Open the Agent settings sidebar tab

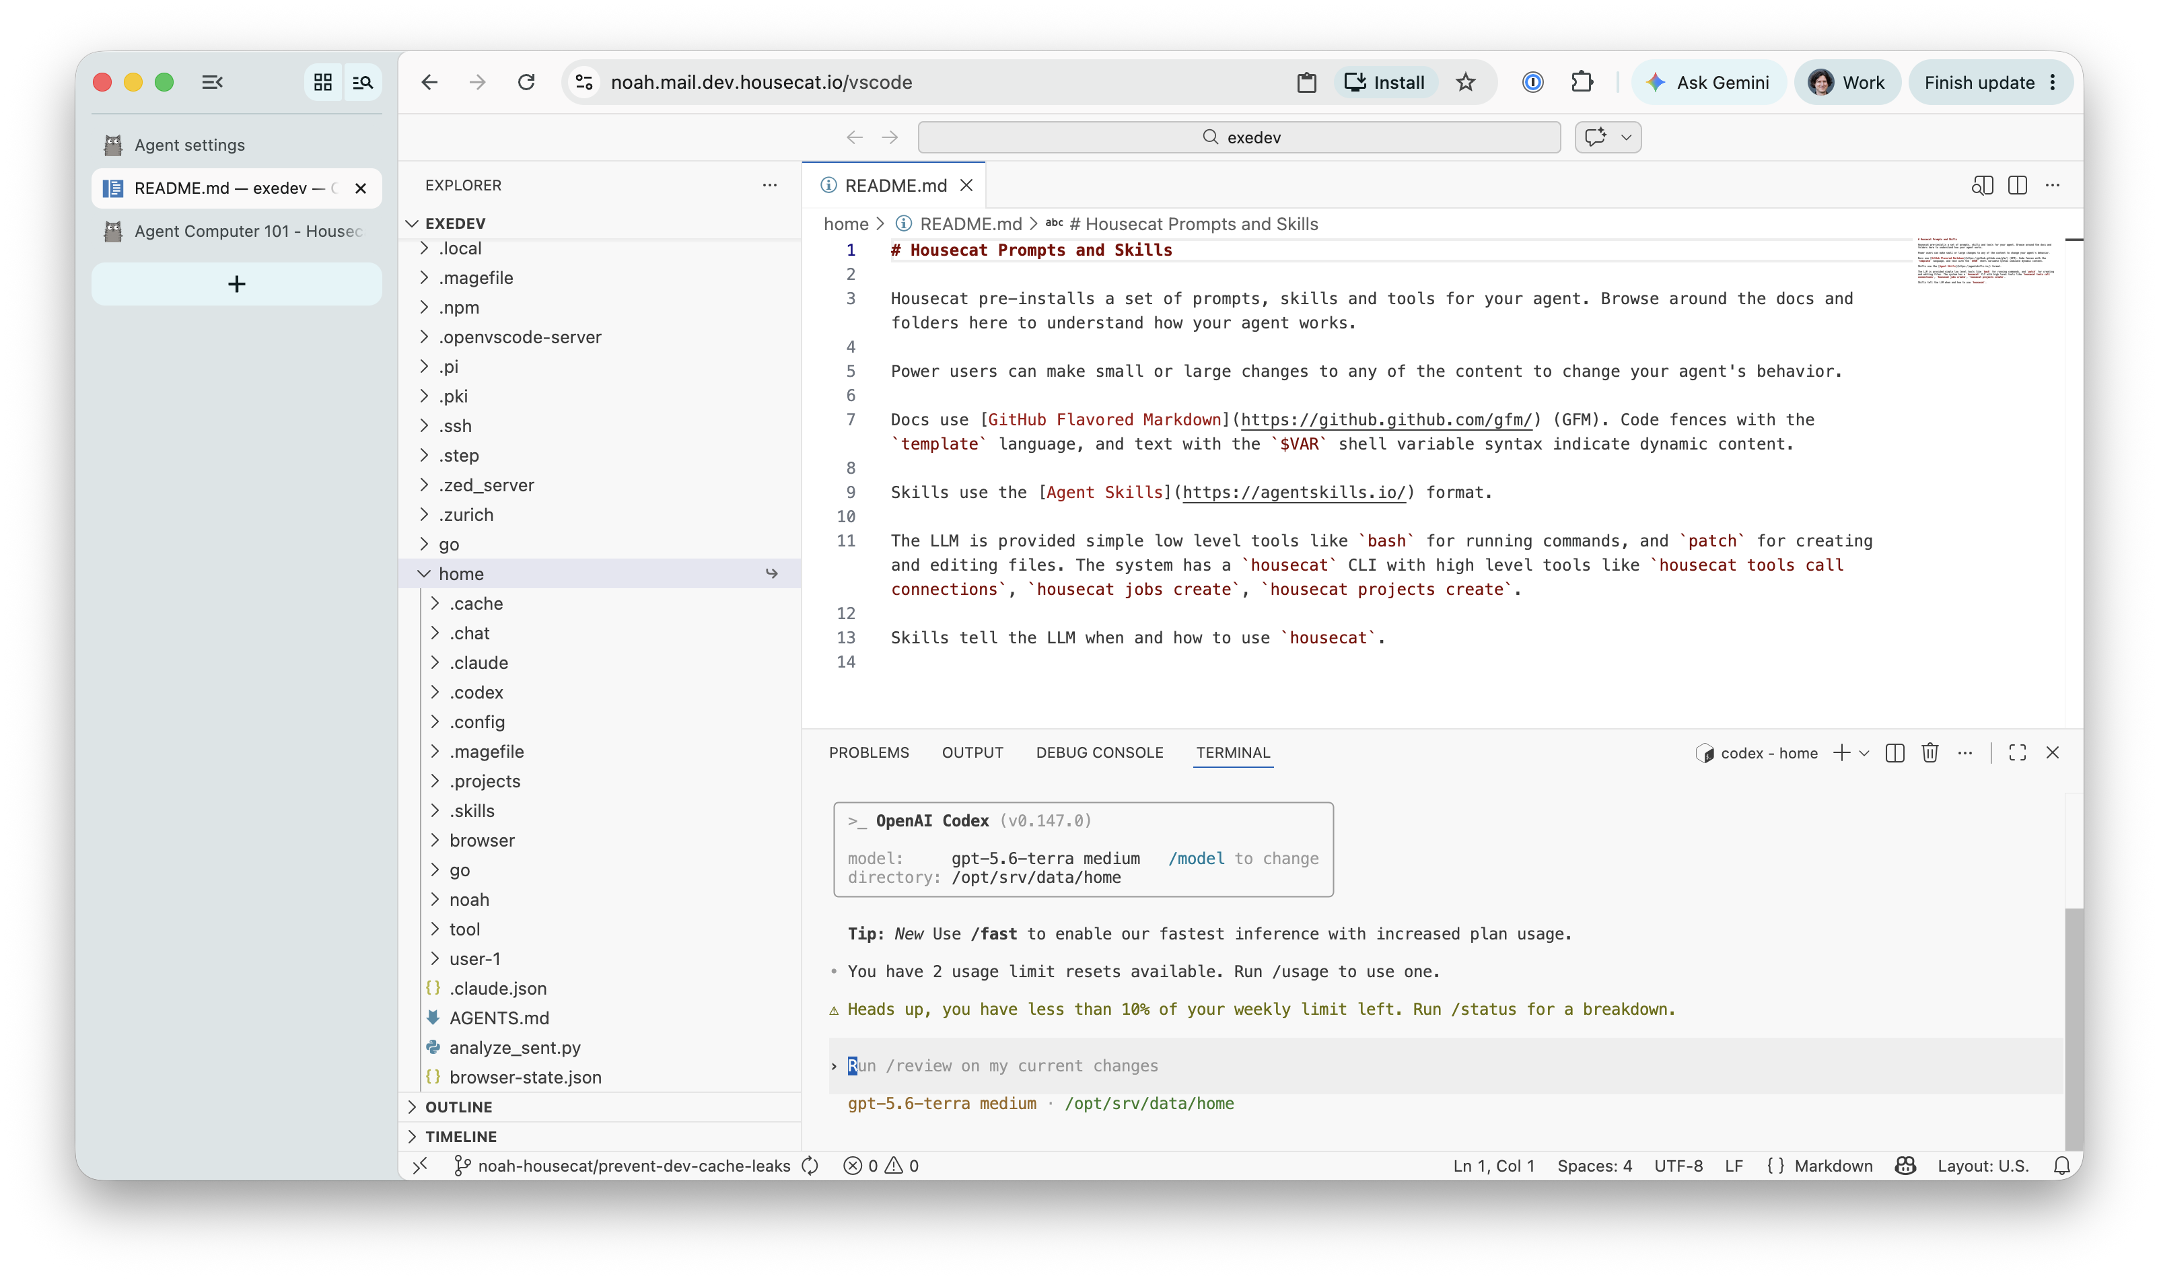(x=236, y=145)
